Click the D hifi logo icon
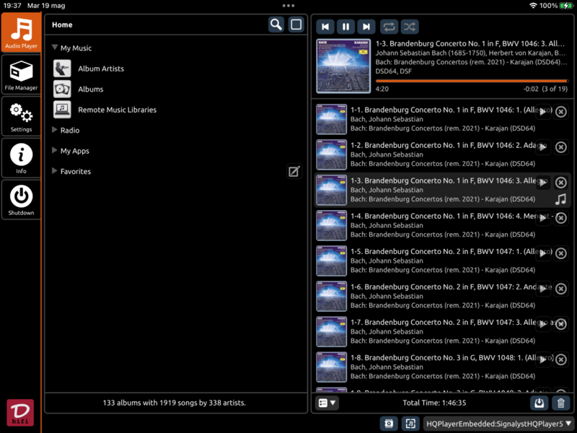This screenshot has height=433, width=577. 20,413
